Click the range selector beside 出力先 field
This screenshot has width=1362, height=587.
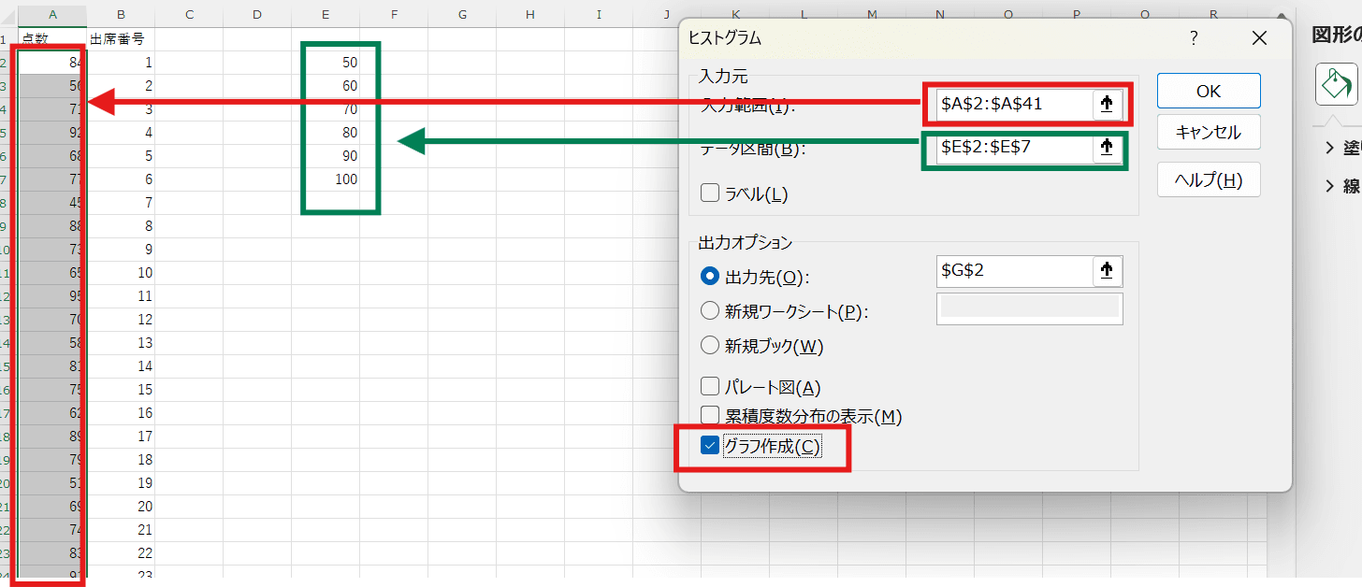click(x=1107, y=271)
